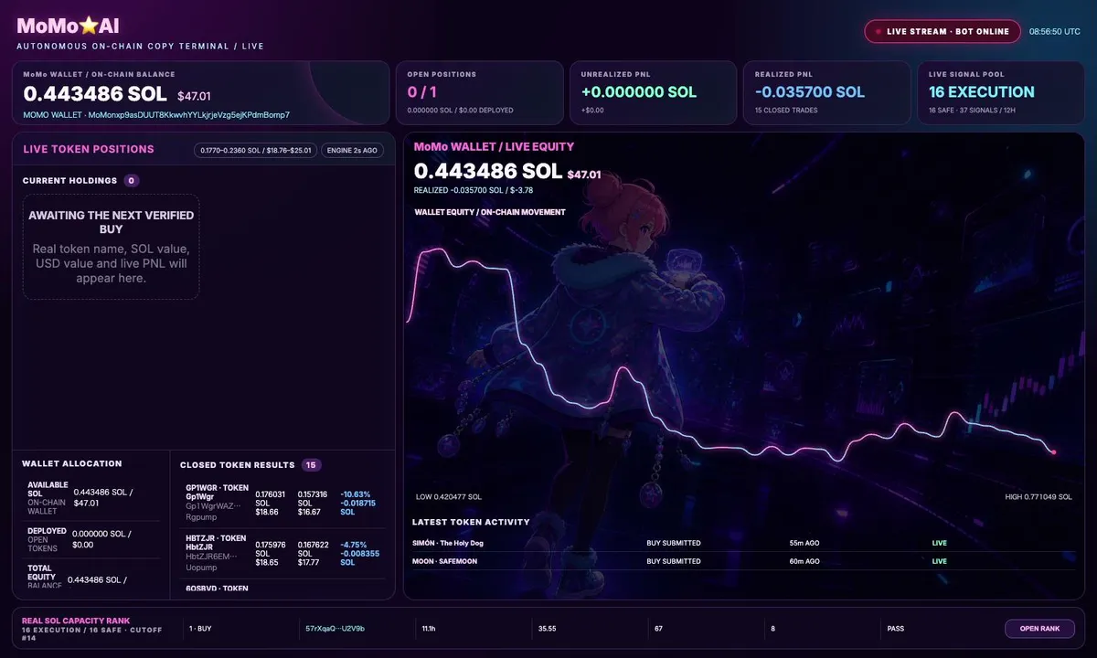1097x658 pixels.
Task: Select the SIMÓN · The Holy Dog activity row
Action: (744, 543)
